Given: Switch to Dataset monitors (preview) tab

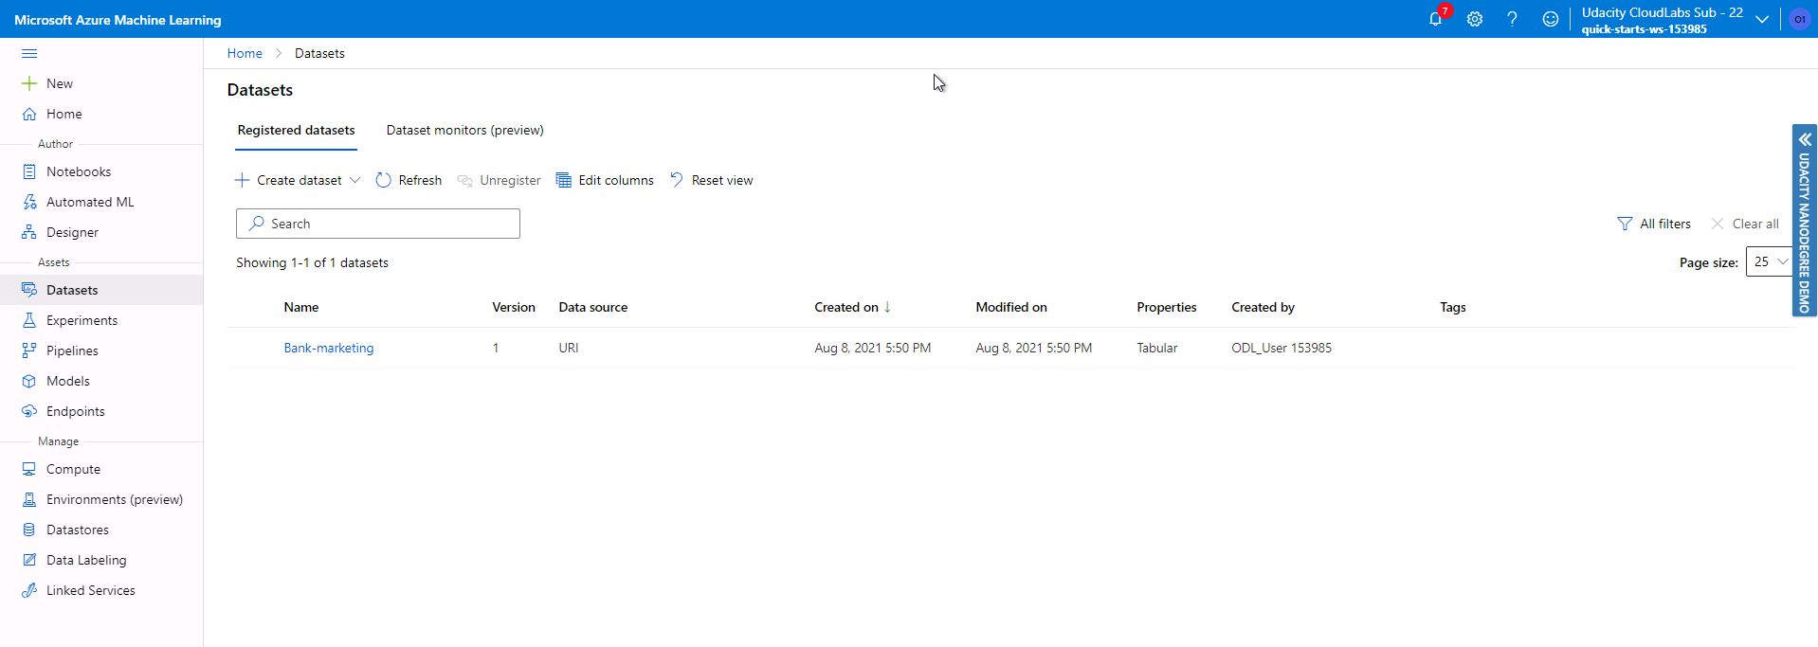Looking at the screenshot, I should point(464,130).
